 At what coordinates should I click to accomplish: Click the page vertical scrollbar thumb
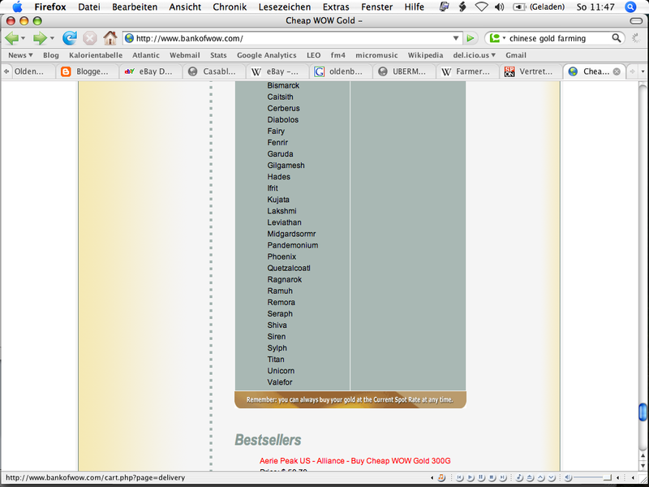click(643, 412)
